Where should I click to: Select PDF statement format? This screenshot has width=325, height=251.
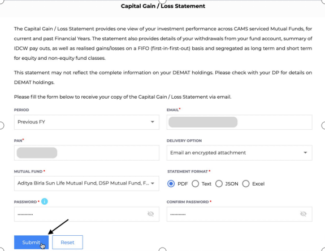point(171,183)
